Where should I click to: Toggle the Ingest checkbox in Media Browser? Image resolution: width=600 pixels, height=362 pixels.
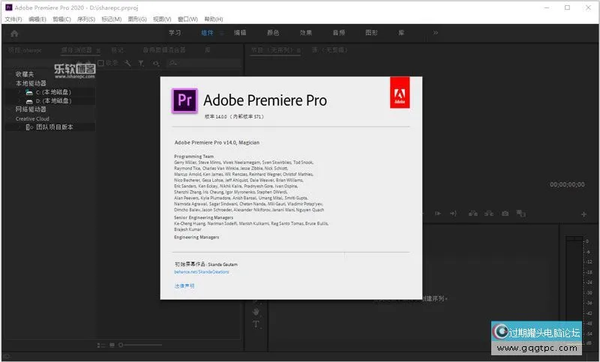coord(101,63)
